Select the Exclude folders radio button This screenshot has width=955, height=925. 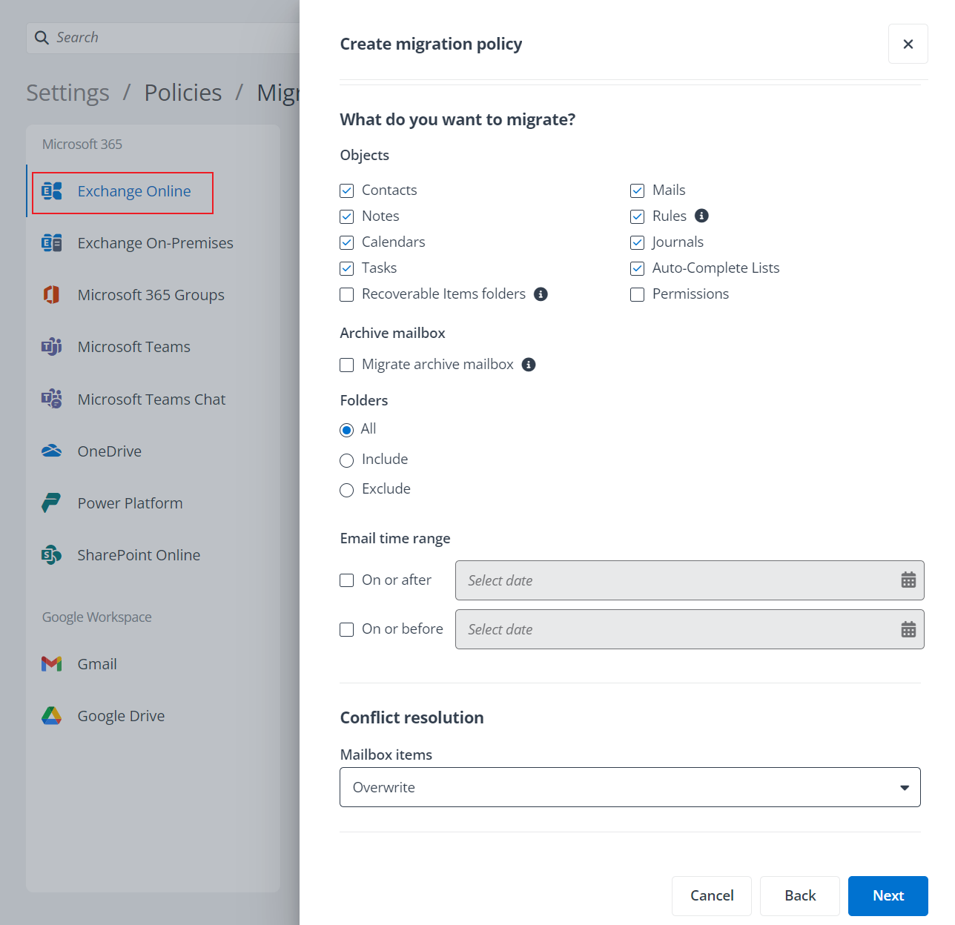(x=346, y=489)
